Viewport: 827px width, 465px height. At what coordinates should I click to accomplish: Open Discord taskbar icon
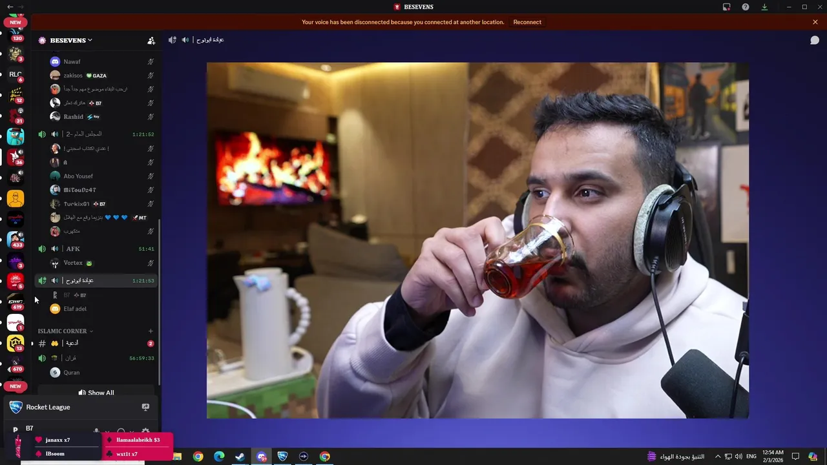click(262, 457)
